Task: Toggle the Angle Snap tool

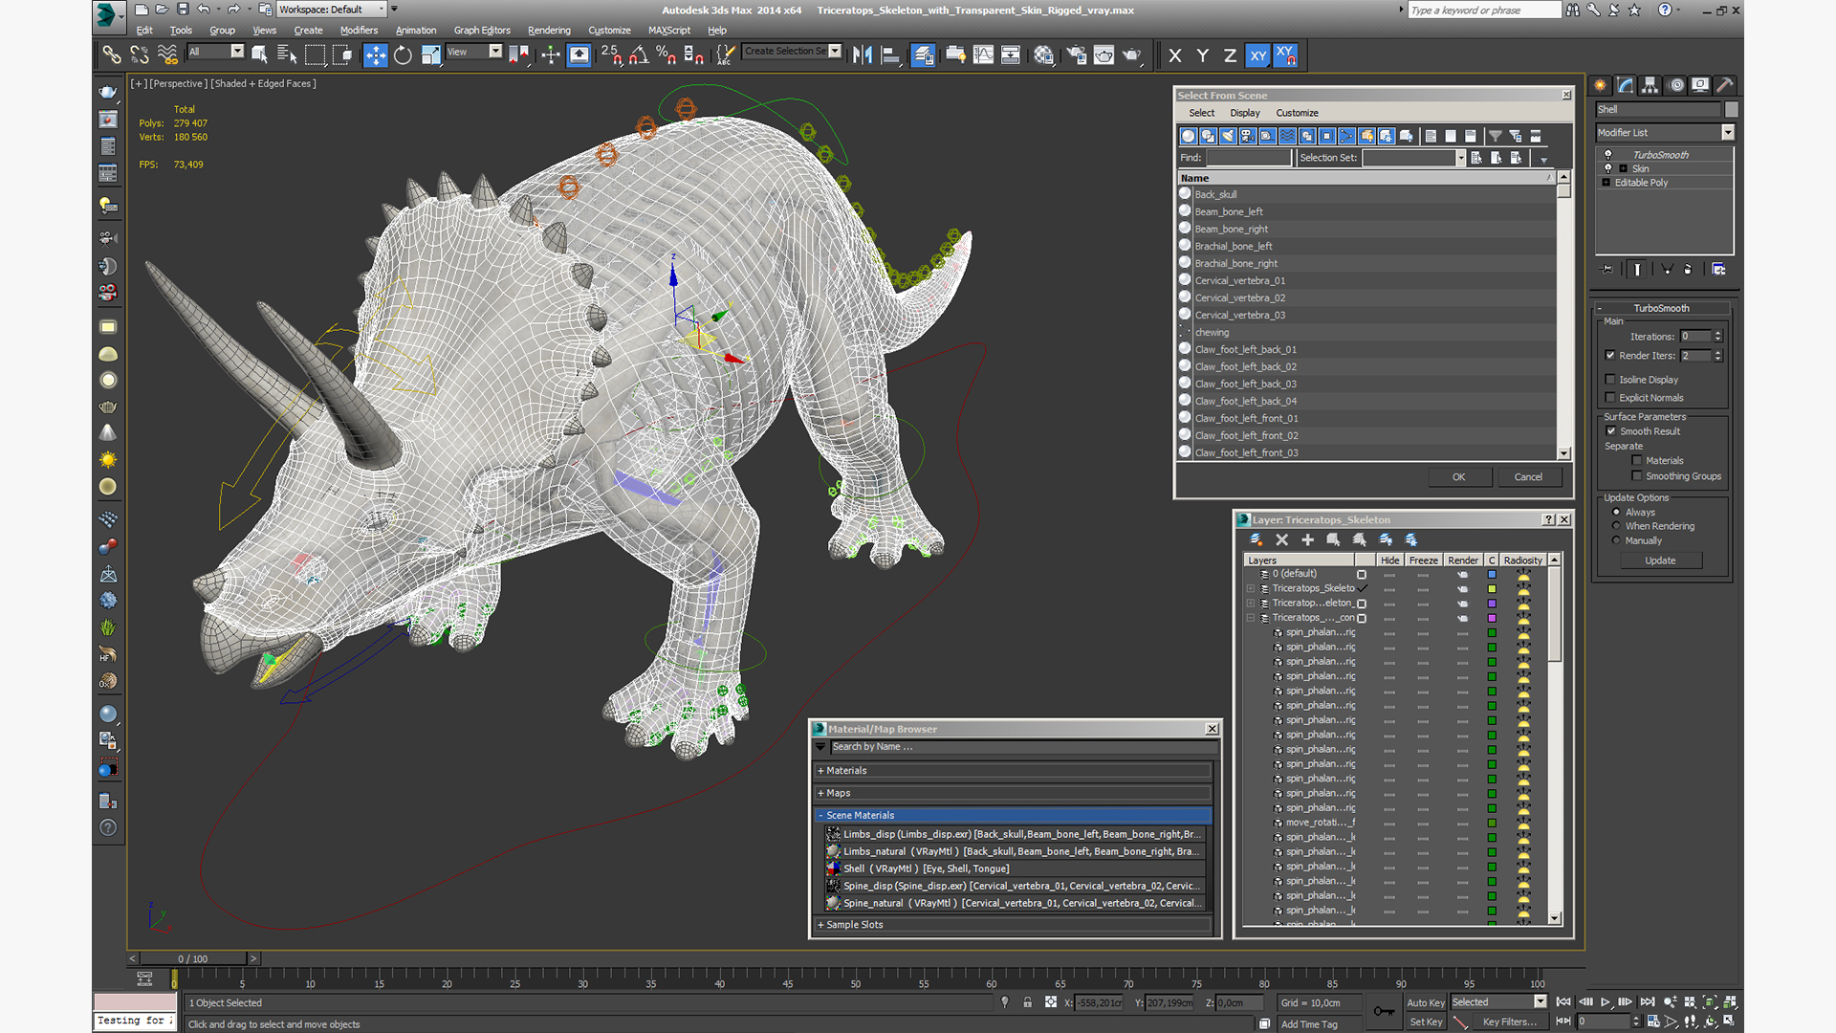Action: coord(639,55)
